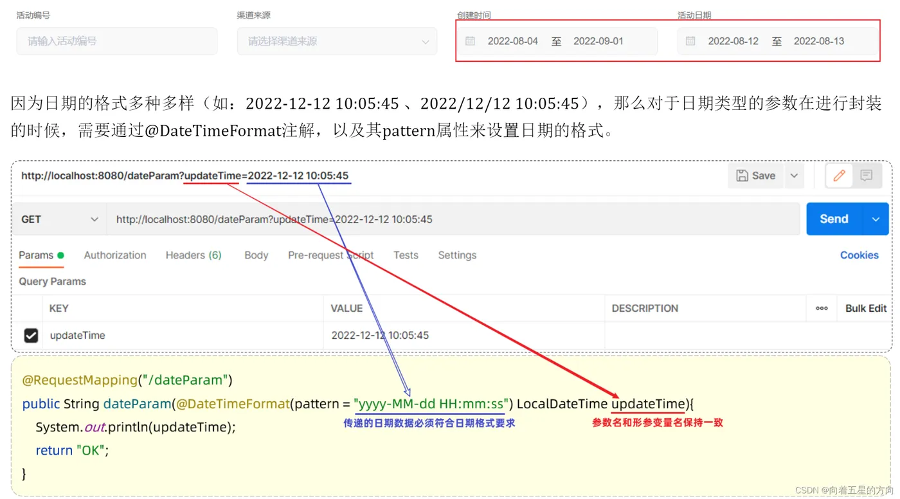
Task: Open the Settings tab
Action: tap(457, 255)
